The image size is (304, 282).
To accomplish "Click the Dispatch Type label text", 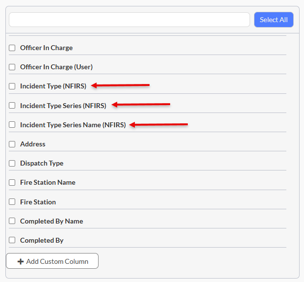I will (42, 163).
